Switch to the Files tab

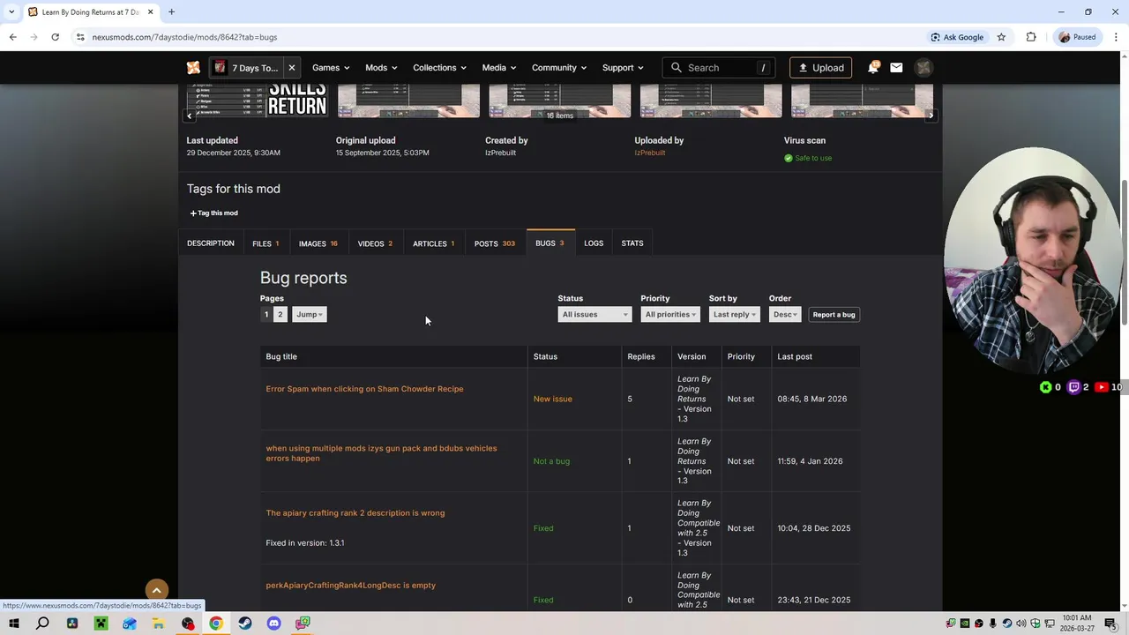pyautogui.click(x=265, y=243)
